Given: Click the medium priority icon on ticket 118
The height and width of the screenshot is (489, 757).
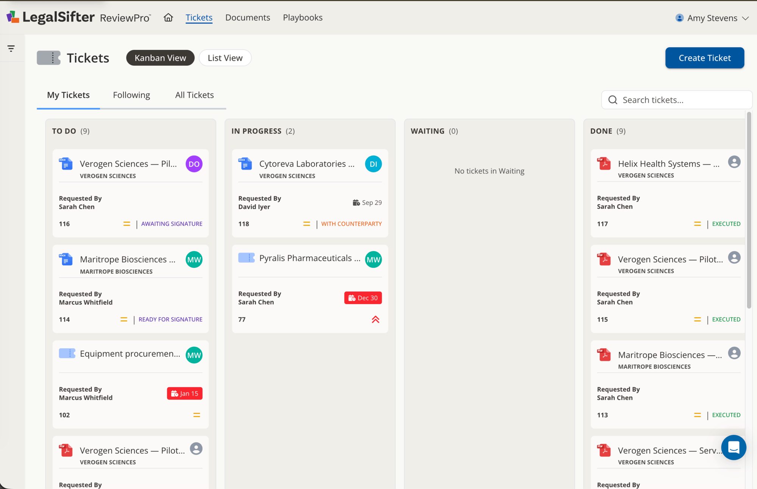Looking at the screenshot, I should (307, 224).
